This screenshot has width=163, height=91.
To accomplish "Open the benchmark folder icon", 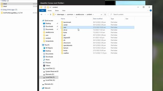I will click(62, 22).
